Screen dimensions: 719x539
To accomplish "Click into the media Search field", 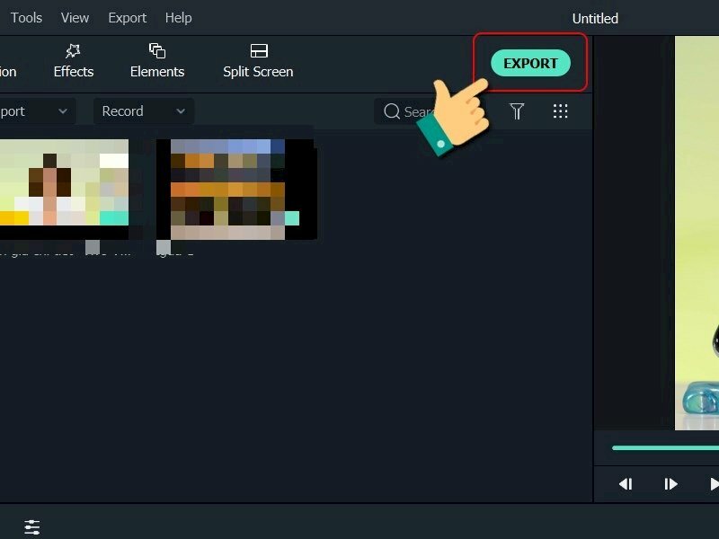I will (418, 111).
